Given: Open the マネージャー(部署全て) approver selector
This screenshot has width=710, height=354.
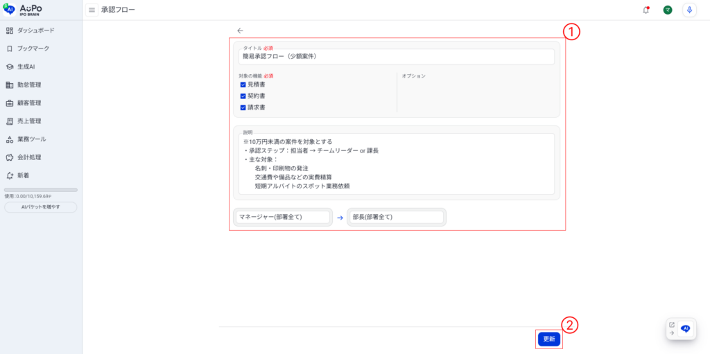Looking at the screenshot, I should [283, 217].
